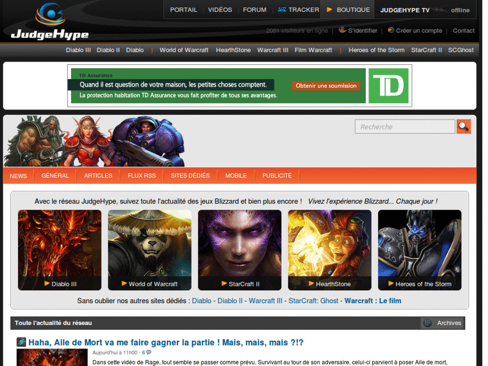Image resolution: width=488 pixels, height=366 pixels.
Task: Click Obtenir une soumission ad button
Action: (326, 86)
